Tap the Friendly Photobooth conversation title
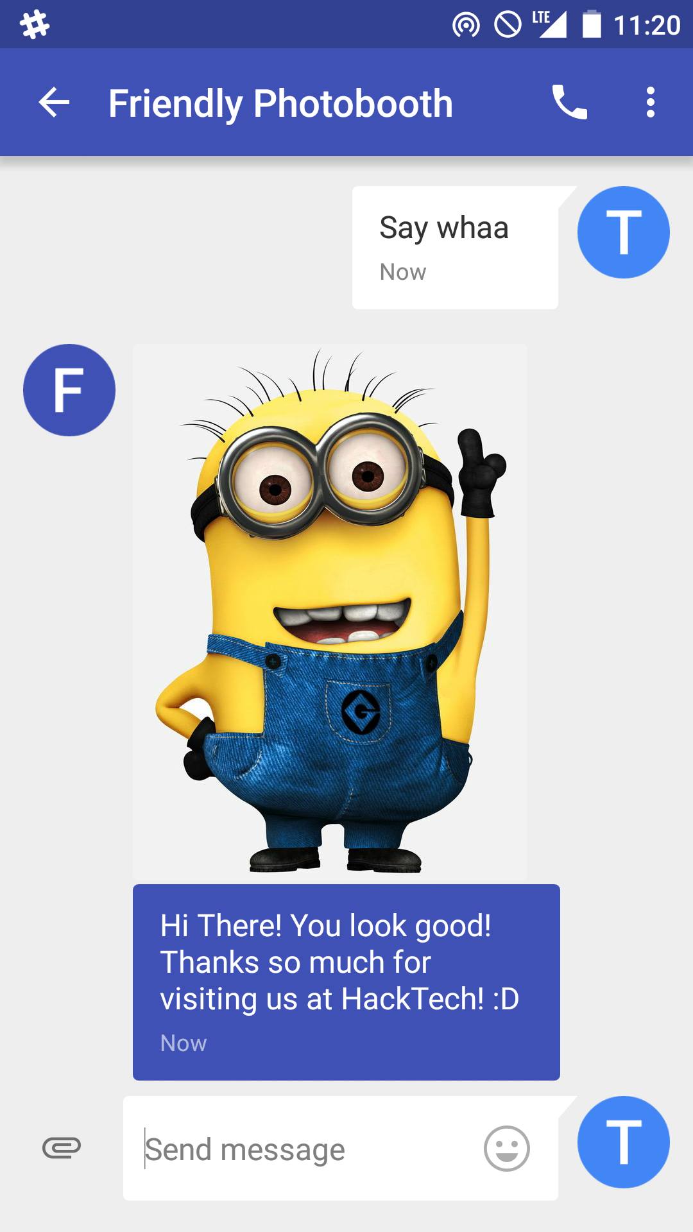This screenshot has height=1232, width=693. 280,103
